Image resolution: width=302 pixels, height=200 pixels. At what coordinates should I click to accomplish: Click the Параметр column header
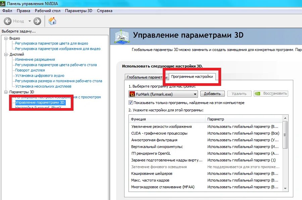coord(244,119)
